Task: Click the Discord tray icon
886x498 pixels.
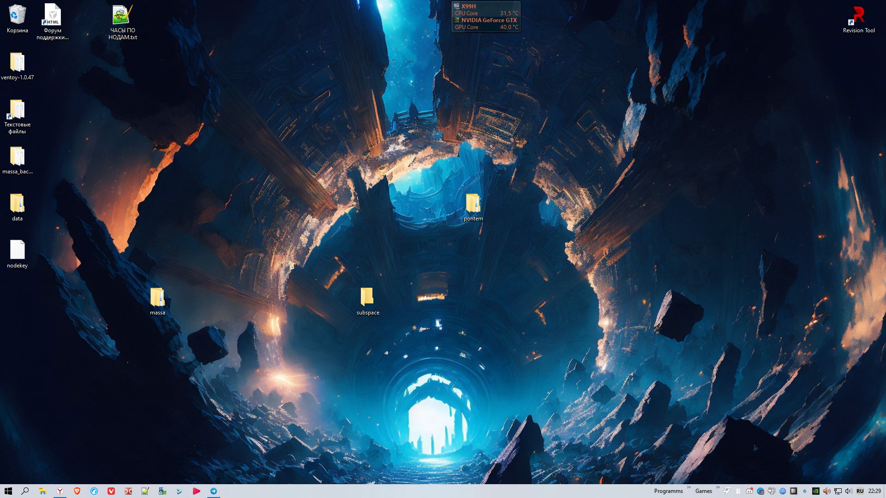Action: pyautogui.click(x=749, y=491)
